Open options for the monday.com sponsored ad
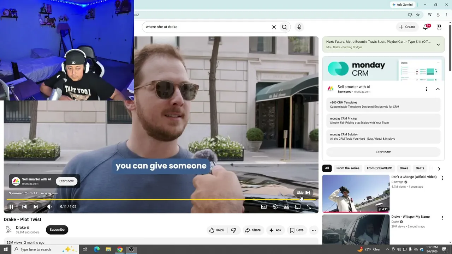This screenshot has height=254, width=452. click(426, 89)
